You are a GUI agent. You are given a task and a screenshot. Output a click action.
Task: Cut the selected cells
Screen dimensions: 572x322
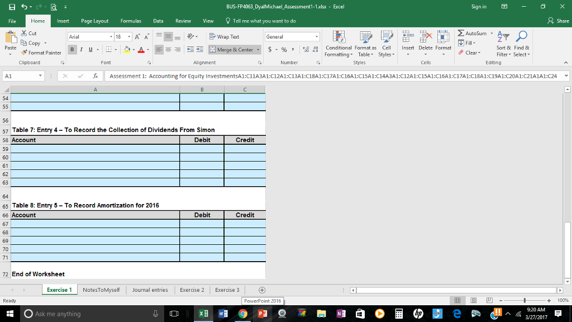tap(29, 33)
